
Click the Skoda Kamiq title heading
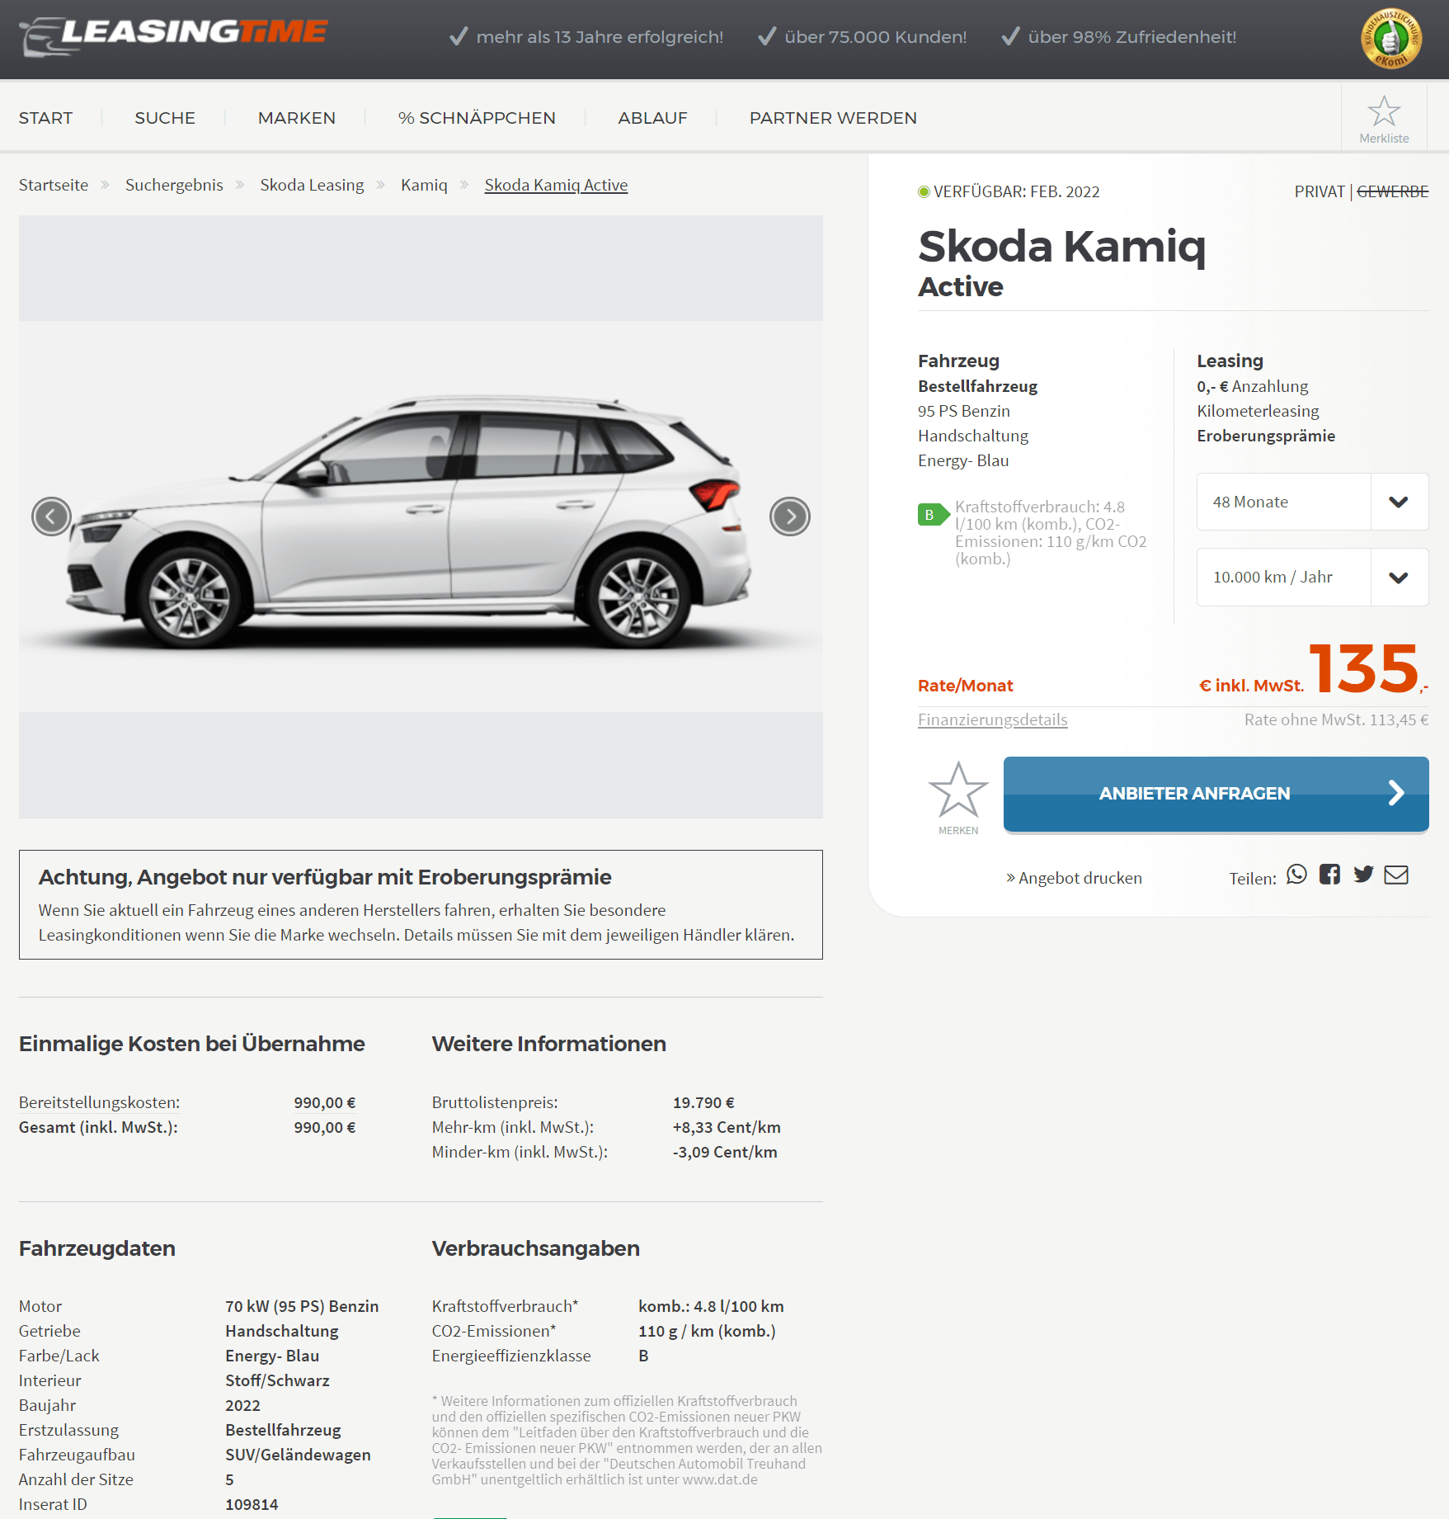coord(1061,246)
